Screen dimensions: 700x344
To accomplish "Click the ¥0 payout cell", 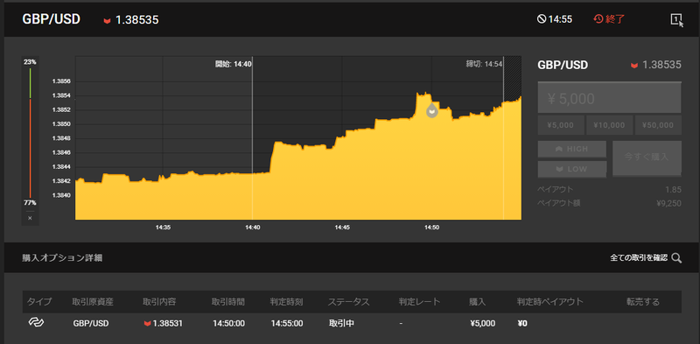I will [522, 324].
